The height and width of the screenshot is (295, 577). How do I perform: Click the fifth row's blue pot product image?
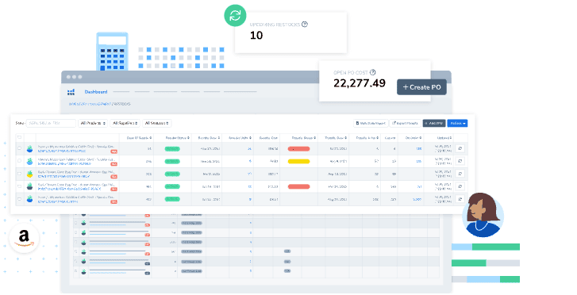[30, 199]
